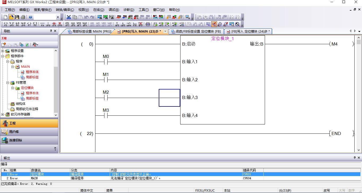This screenshot has height=193, width=362.
Task: Toggle the highlighted write mode icon
Action: coord(214,24)
